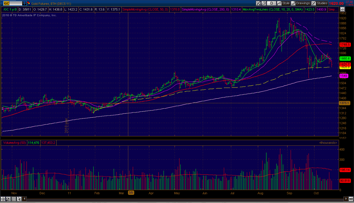Click the horizontal chart scrollbar
The width and height of the screenshot is (354, 203).
click(x=185, y=199)
